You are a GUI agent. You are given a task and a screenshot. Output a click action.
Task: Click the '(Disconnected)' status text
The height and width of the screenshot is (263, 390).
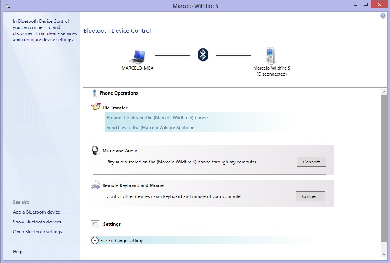(272, 74)
